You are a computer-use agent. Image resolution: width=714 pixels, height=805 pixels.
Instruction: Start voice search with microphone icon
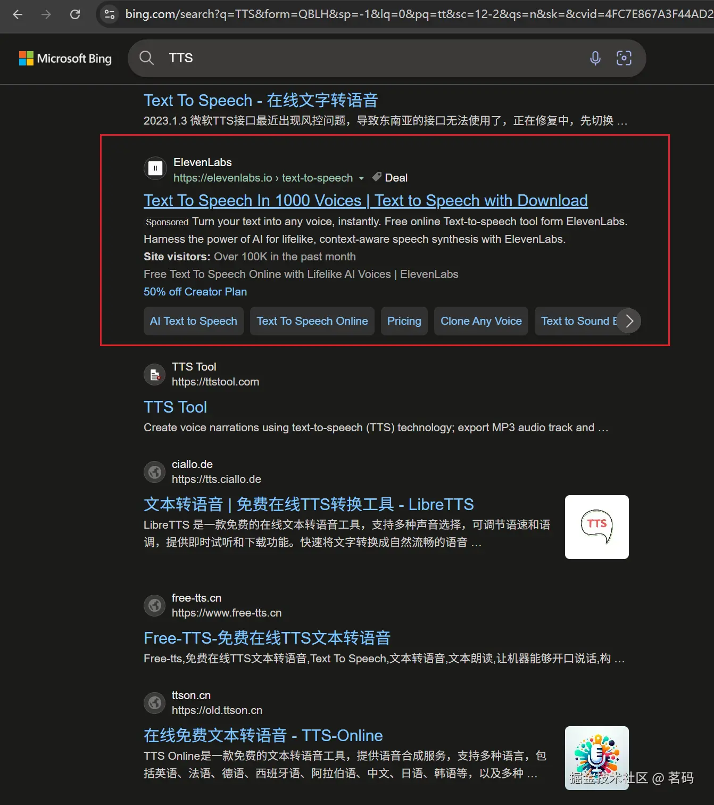pos(595,58)
